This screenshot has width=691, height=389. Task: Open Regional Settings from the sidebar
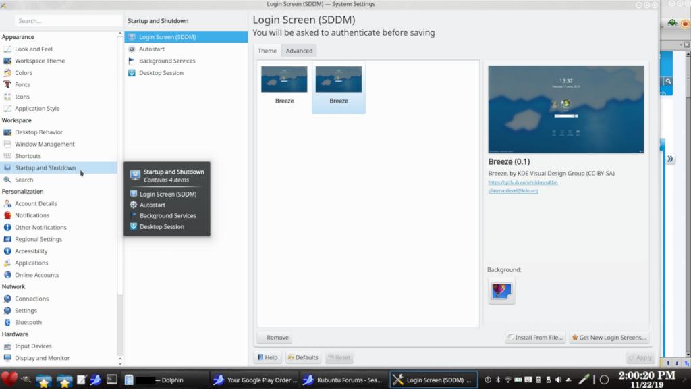click(38, 239)
